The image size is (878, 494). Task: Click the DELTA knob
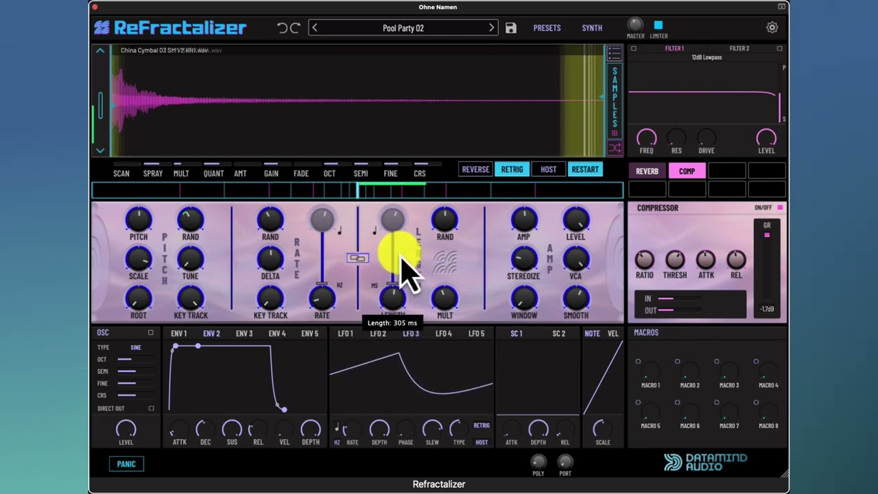(270, 259)
